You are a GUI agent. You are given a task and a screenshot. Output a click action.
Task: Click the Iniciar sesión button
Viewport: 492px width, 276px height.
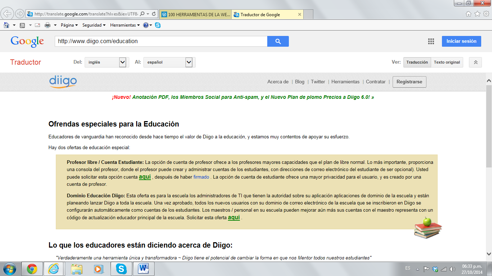tap(461, 41)
